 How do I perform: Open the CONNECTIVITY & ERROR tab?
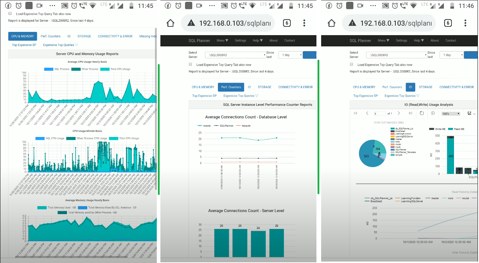(x=457, y=87)
